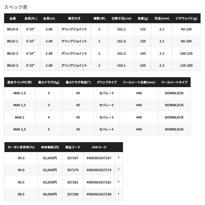Click carbon content value 90.9
The image size is (205, 205).
21,170
